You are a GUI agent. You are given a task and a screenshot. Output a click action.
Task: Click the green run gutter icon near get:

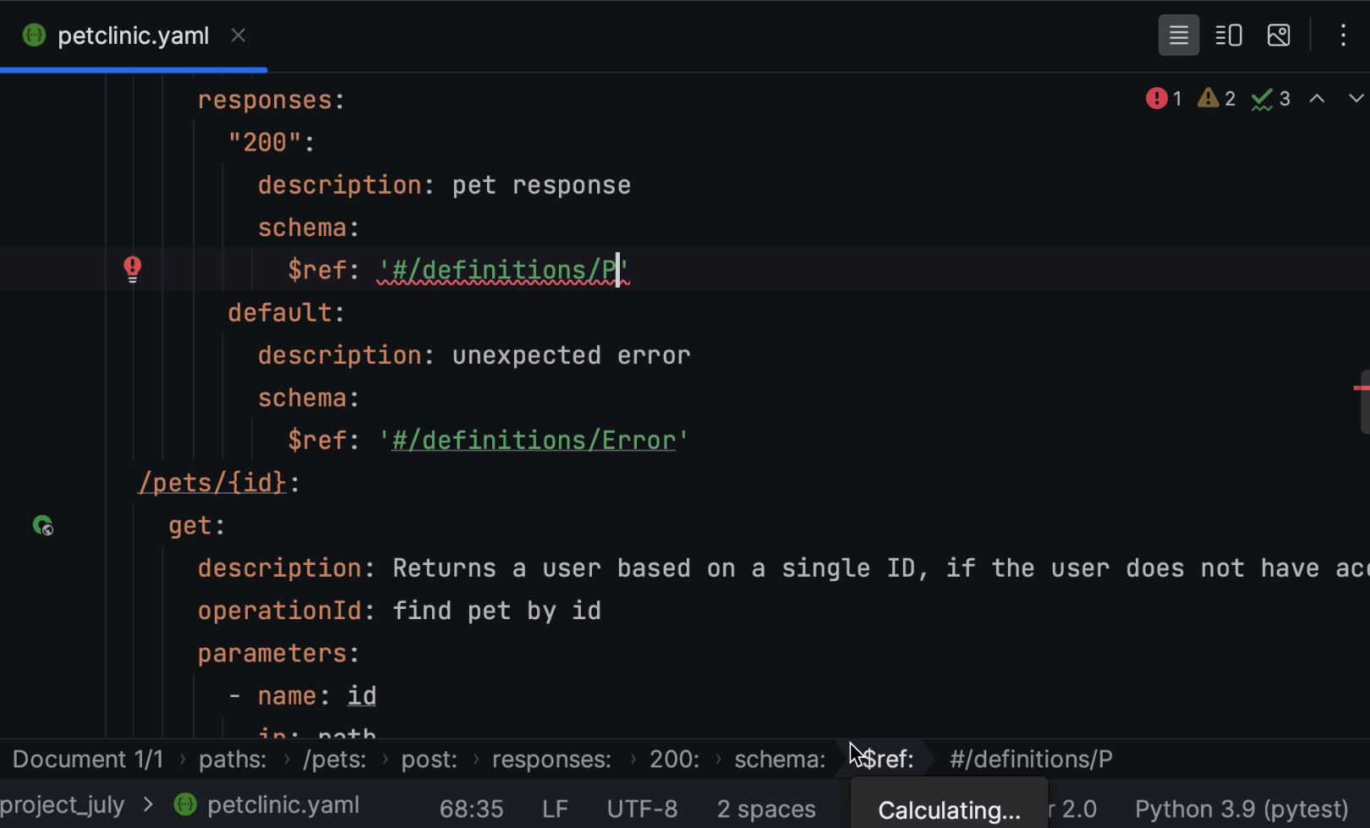click(x=43, y=525)
